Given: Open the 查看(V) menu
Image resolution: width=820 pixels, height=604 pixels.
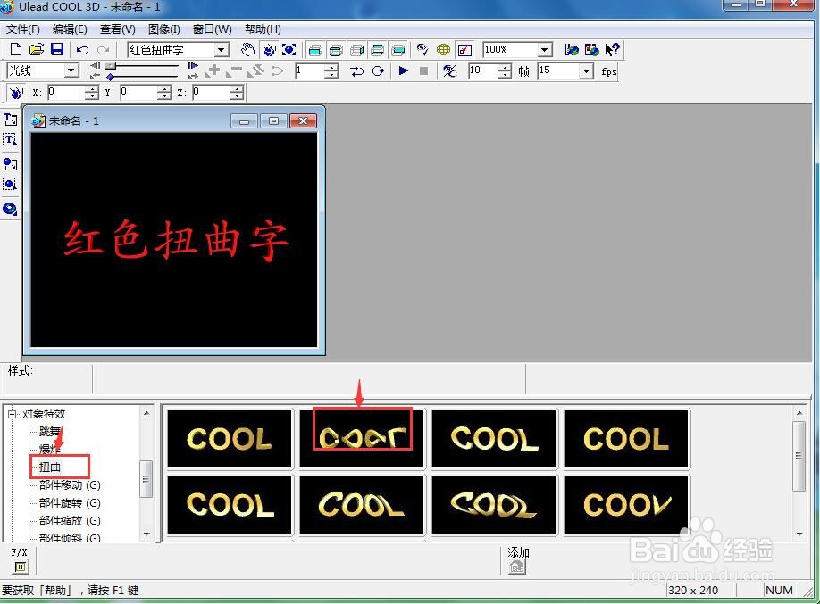Looking at the screenshot, I should 118,29.
